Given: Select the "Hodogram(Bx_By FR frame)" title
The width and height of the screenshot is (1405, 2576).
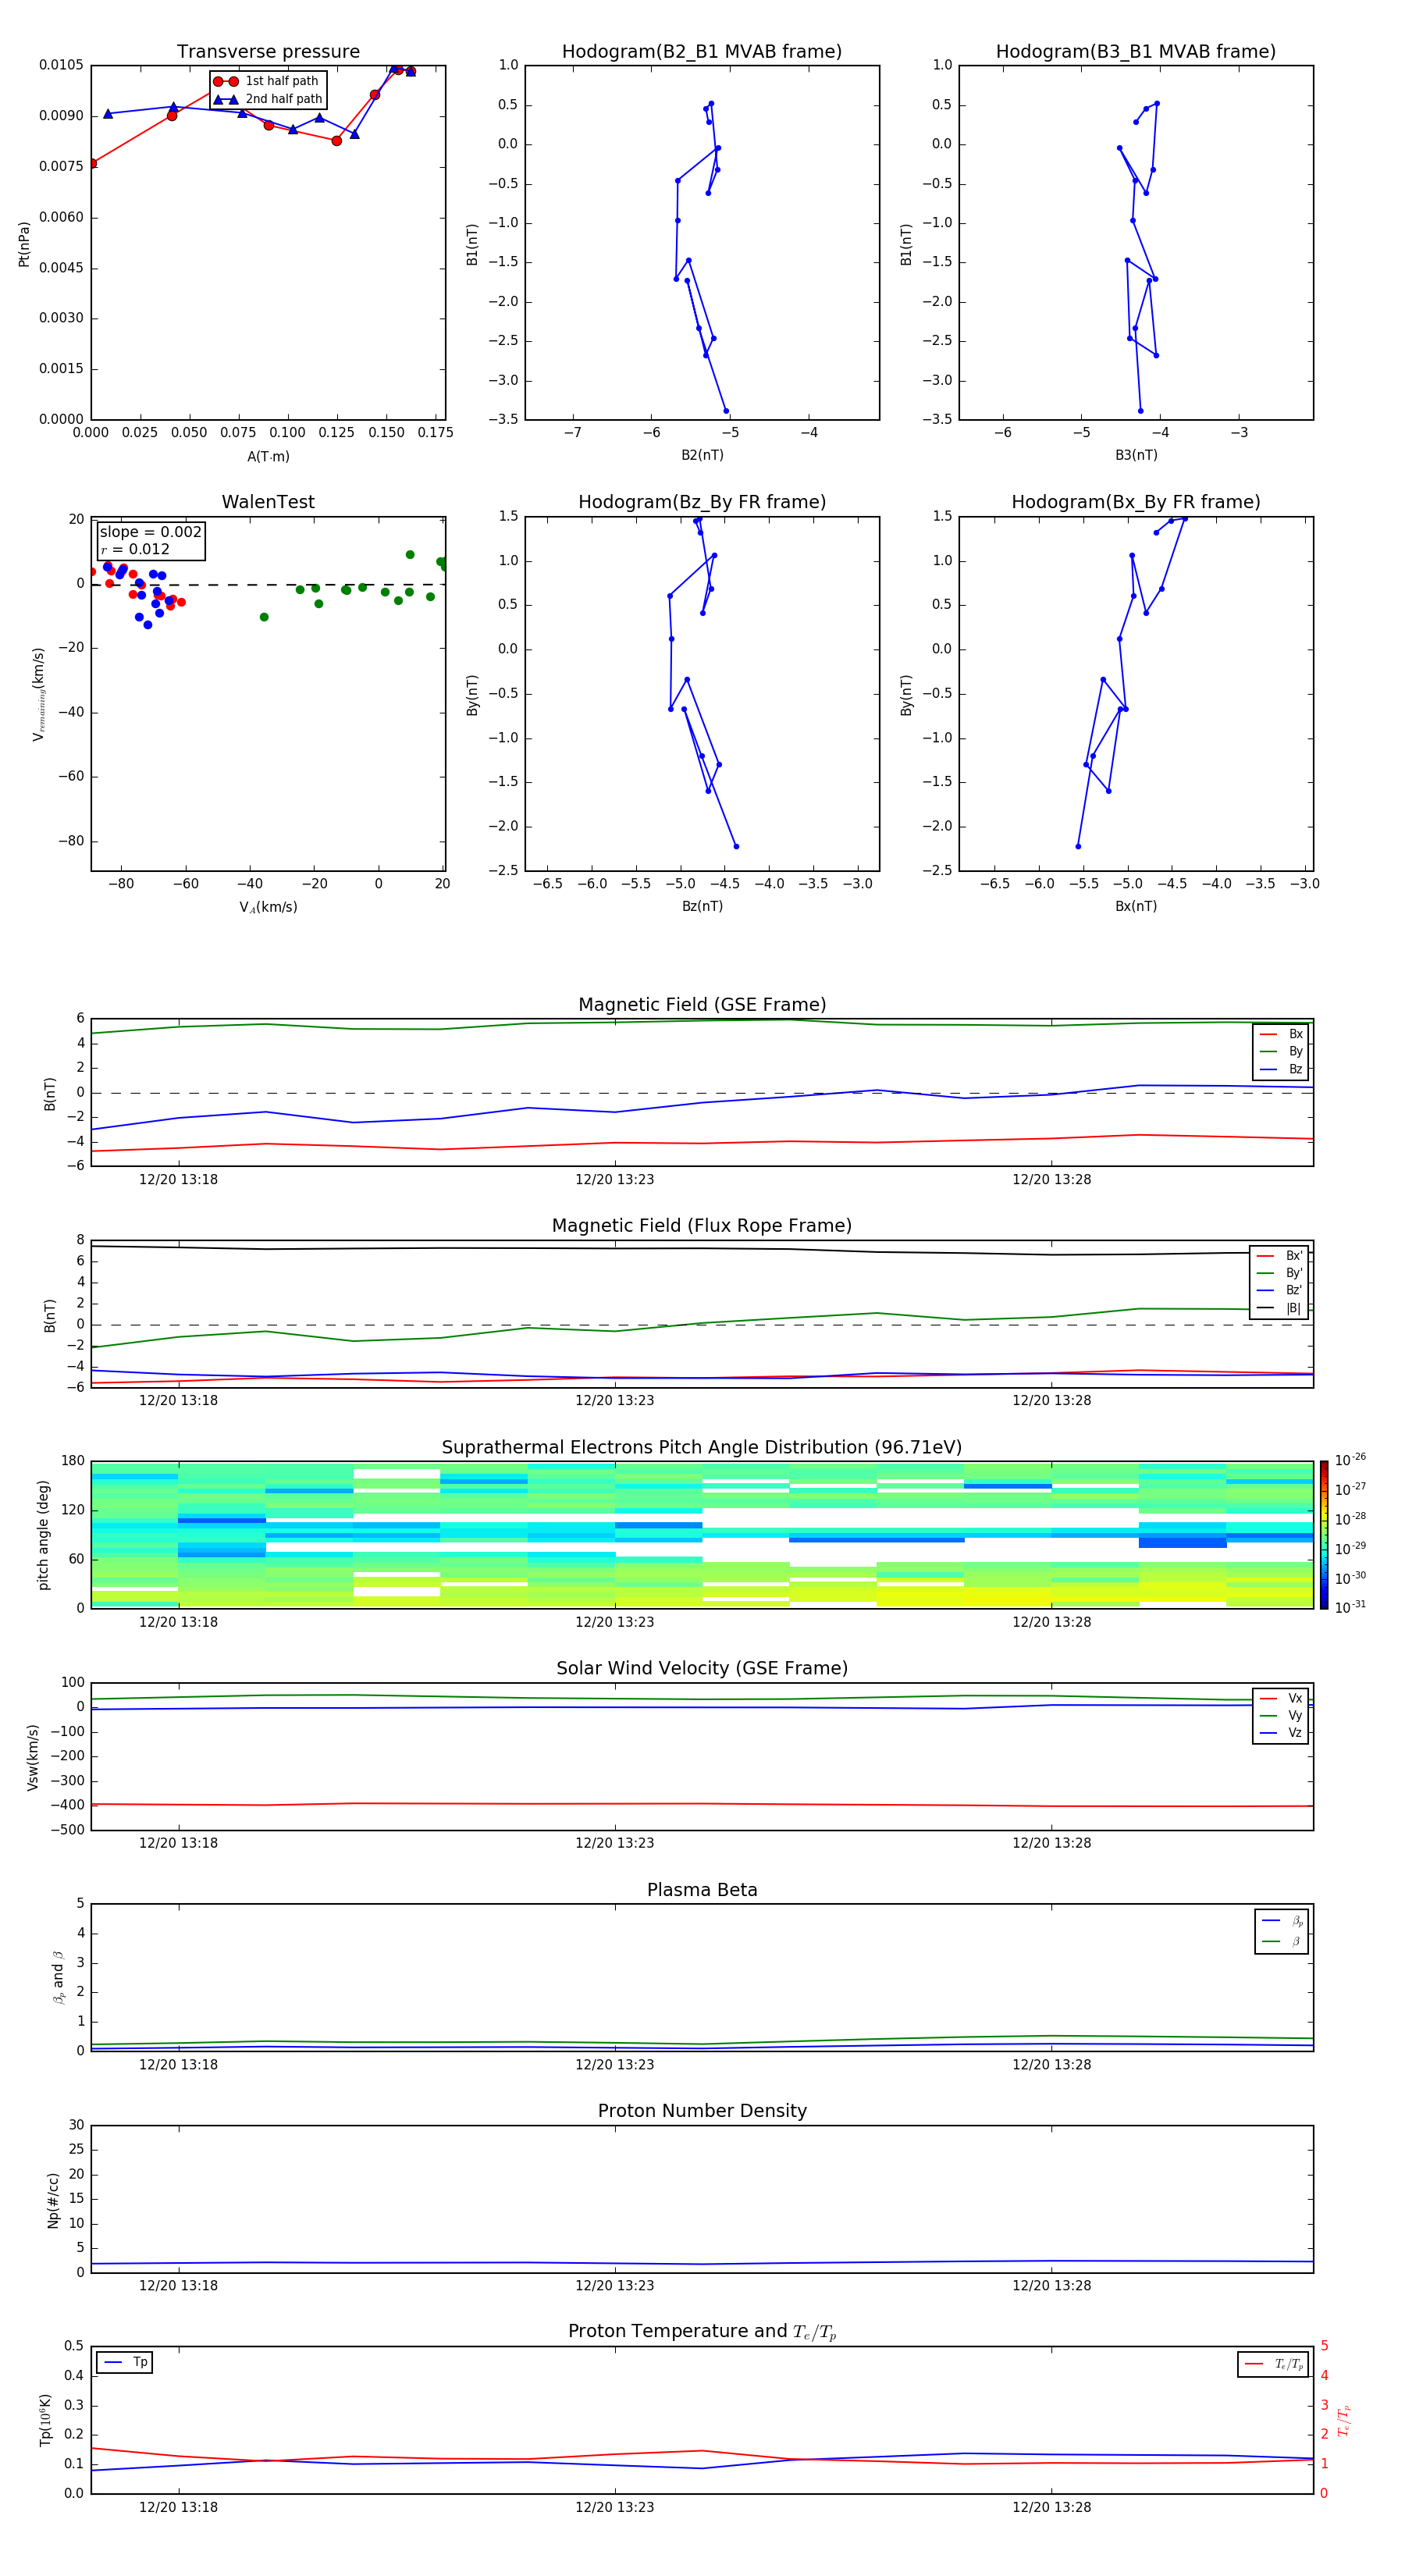Looking at the screenshot, I should click(1136, 502).
